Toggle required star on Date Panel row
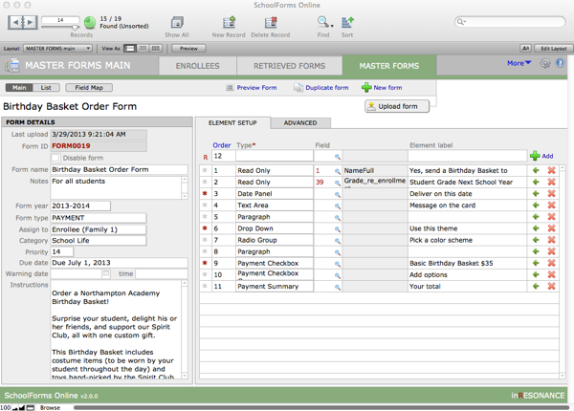The image size is (574, 411). 205,193
